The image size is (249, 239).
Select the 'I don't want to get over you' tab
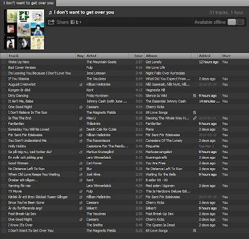tap(29, 3)
